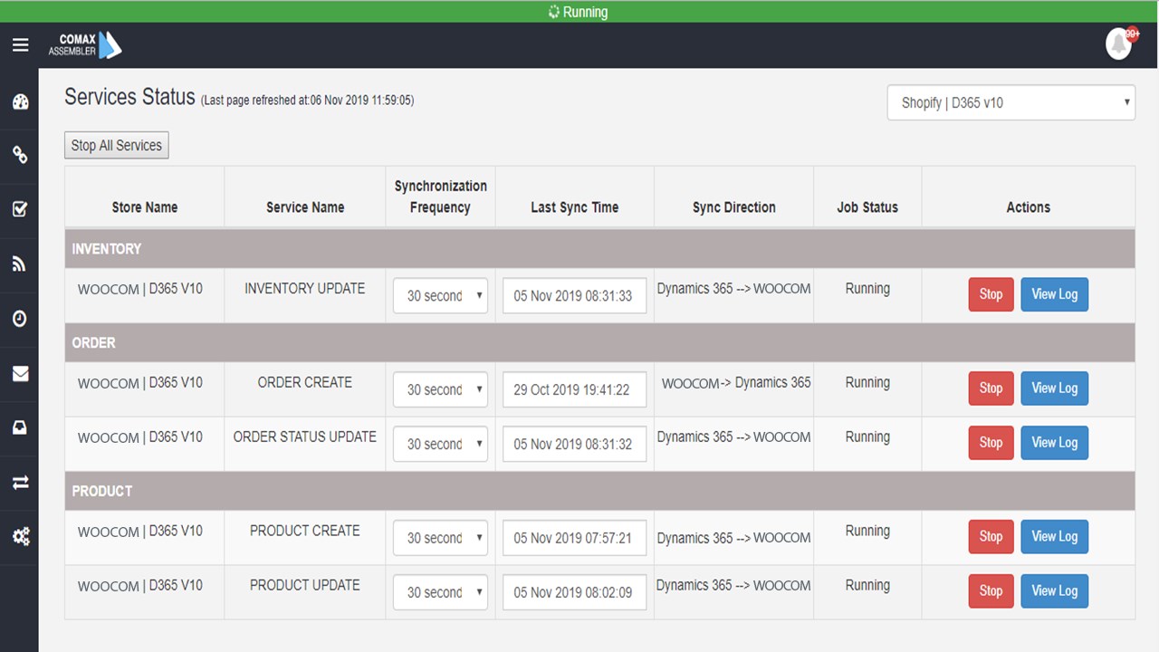
Task: View Log for PRODUCT UPDATE
Action: pyautogui.click(x=1054, y=591)
